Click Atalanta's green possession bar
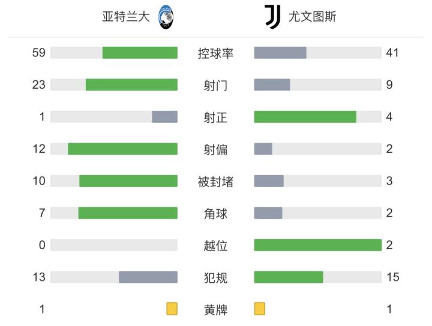This screenshot has width=432, height=326. point(140,53)
